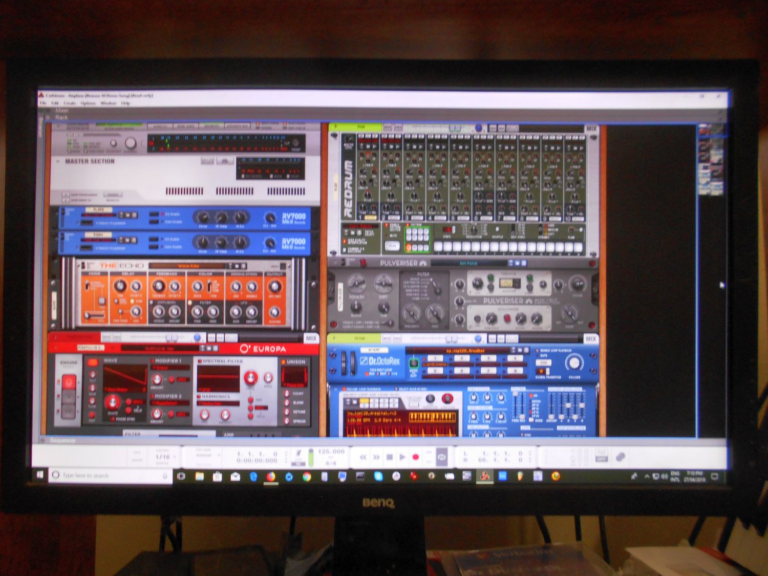Open the Create menu
This screenshot has width=768, height=576.
pyautogui.click(x=70, y=103)
